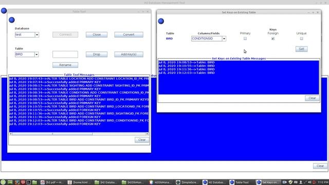Open the Database dropdown arrow
This screenshot has width=329, height=185.
[37, 34]
